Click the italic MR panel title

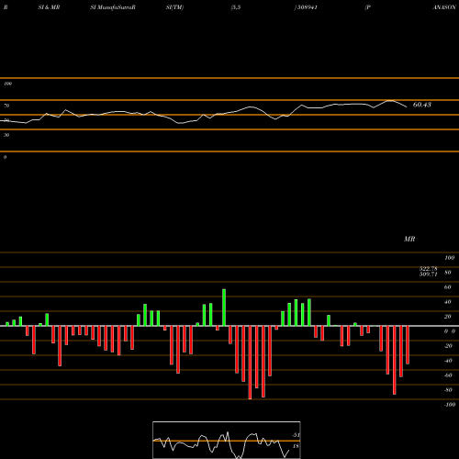pos(409,239)
